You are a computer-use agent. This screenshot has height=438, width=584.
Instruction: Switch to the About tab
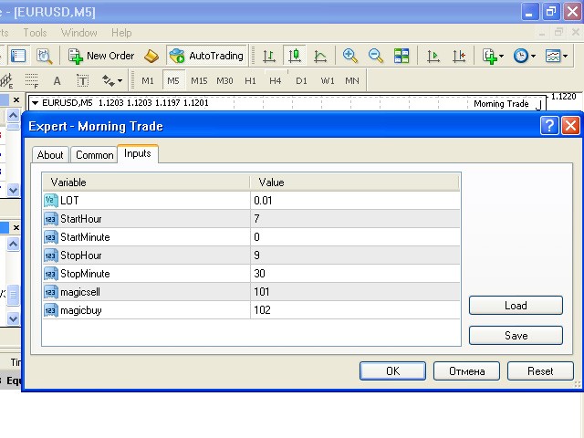50,155
